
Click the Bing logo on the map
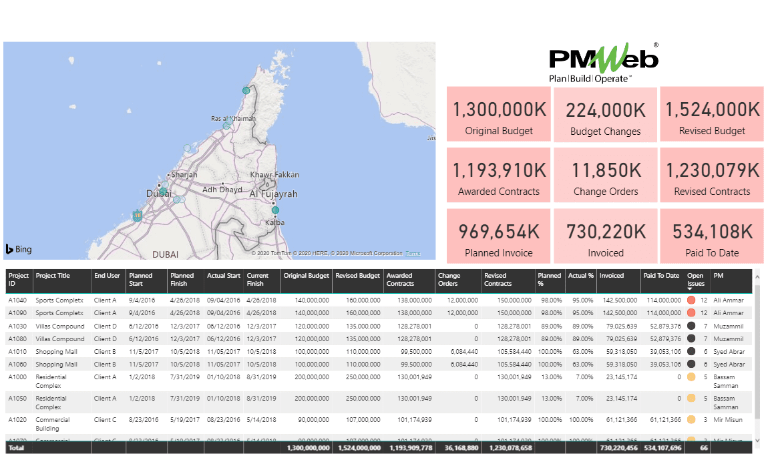[x=19, y=249]
